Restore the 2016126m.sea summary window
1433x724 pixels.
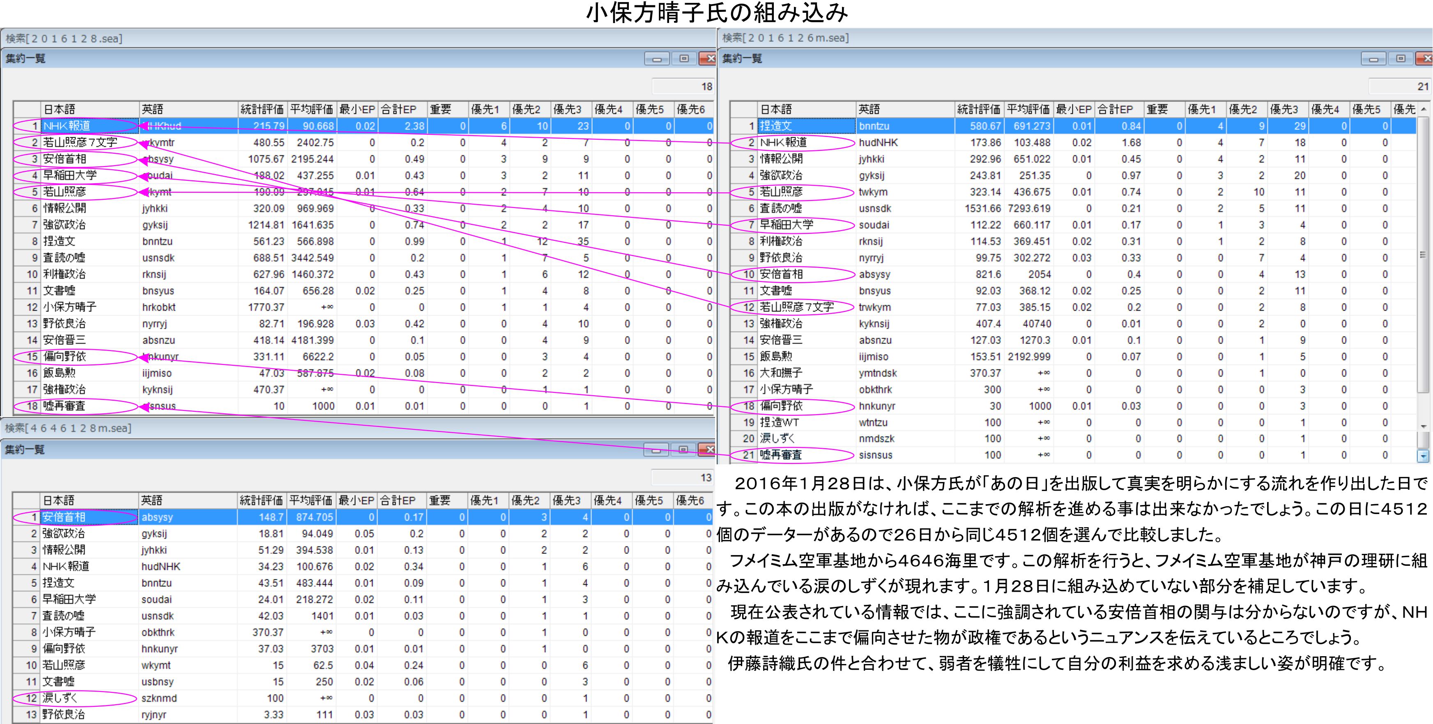click(1401, 59)
